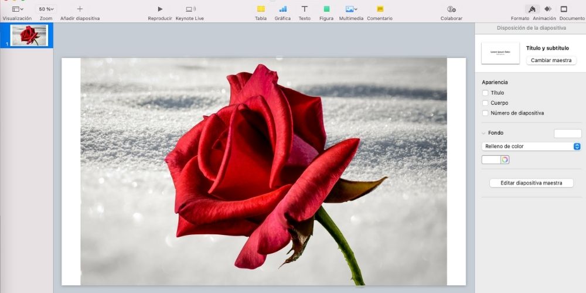The height and width of the screenshot is (293, 586).
Task: Add a Comentario note
Action: tap(380, 9)
